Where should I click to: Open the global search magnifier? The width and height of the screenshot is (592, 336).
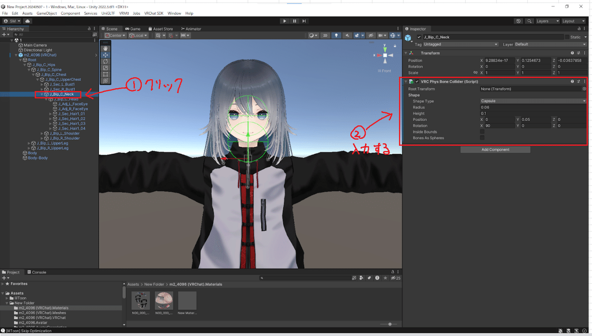tap(529, 21)
